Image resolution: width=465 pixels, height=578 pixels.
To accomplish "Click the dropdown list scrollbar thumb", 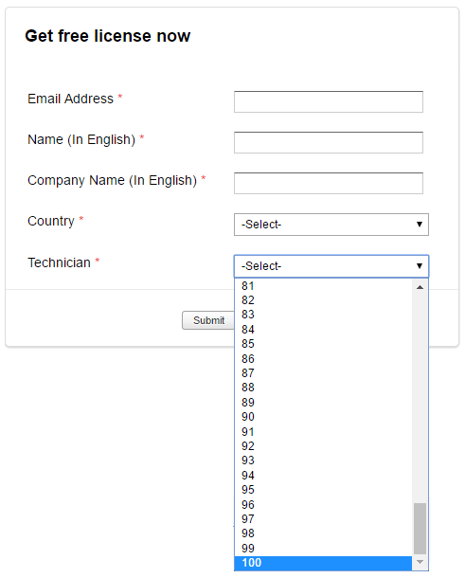I will (x=420, y=528).
